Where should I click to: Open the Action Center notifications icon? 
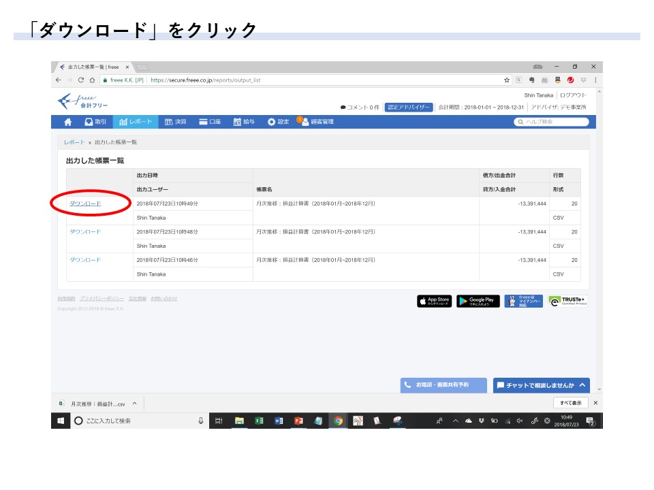point(590,421)
